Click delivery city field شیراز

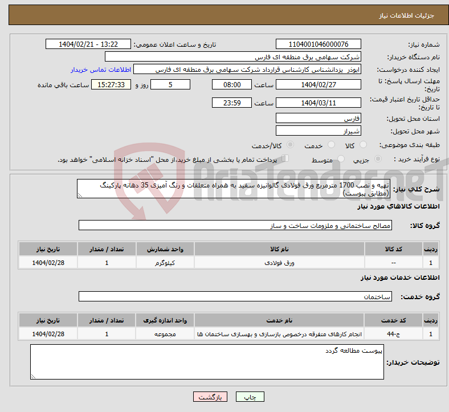(x=318, y=131)
